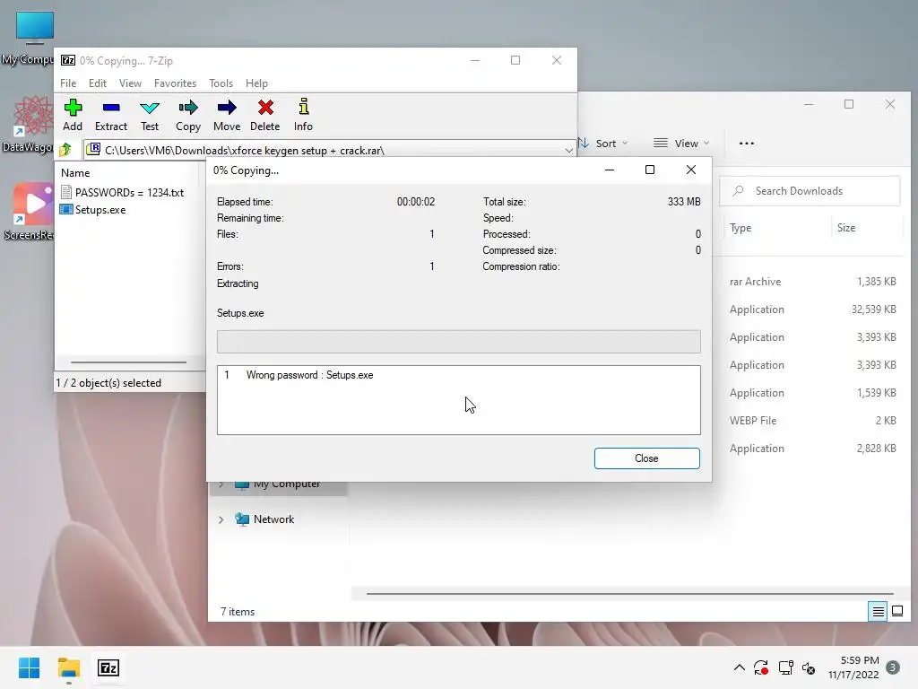Open the Windows Start menu
Screen dimensions: 918x689
pos(29,667)
